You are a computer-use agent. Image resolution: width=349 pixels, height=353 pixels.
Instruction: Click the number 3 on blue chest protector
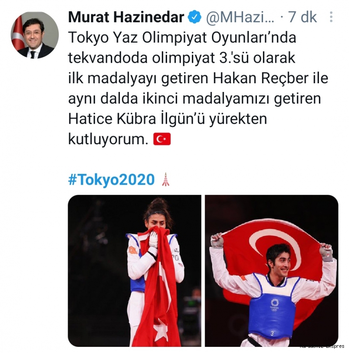click(272, 333)
